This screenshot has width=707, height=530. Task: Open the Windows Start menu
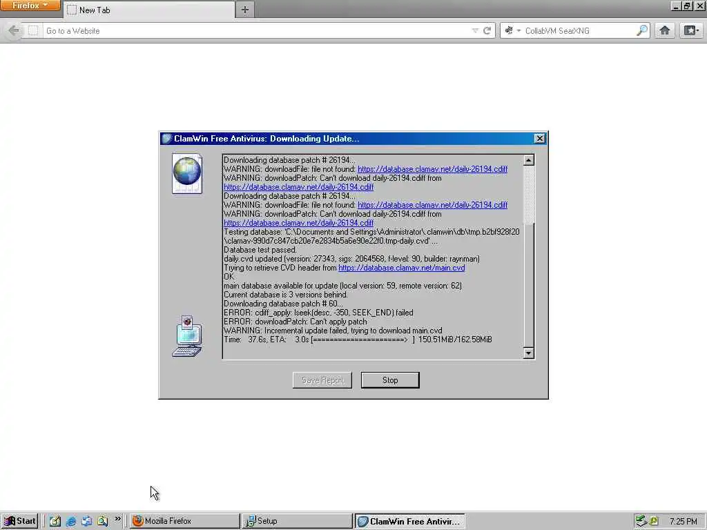[x=19, y=521]
